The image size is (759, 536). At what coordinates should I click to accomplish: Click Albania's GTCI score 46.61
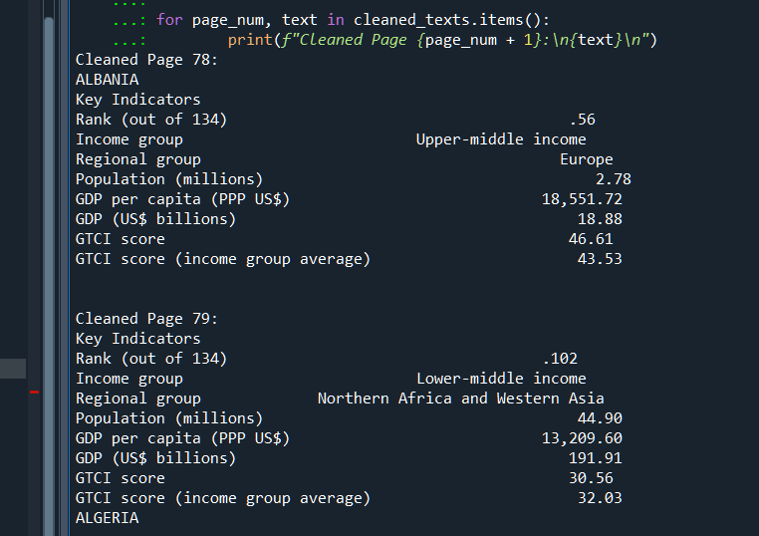point(591,239)
